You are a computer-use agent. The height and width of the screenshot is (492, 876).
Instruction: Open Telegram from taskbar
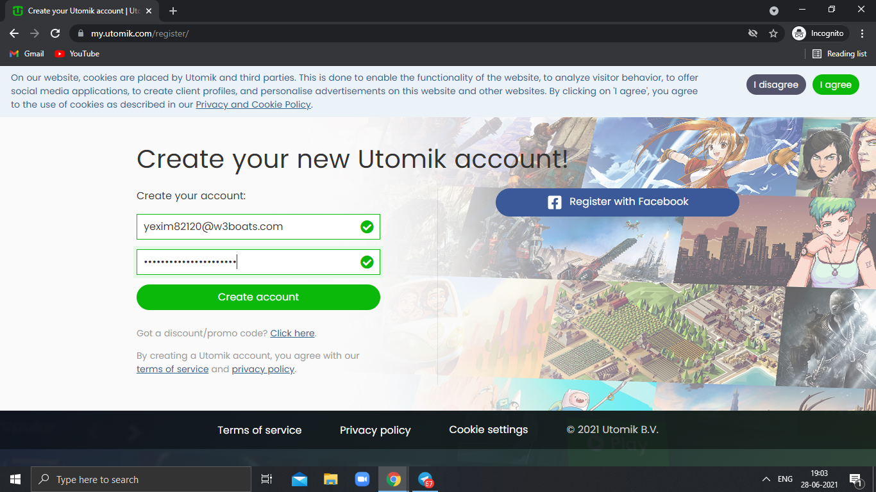425,479
